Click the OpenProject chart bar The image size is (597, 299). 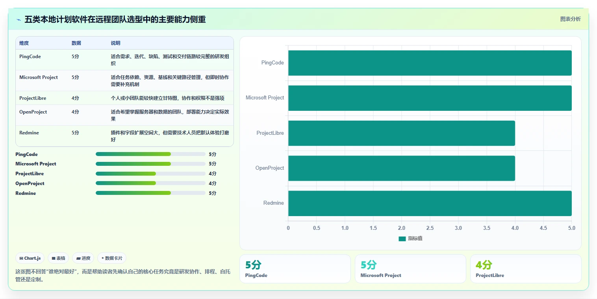point(401,168)
